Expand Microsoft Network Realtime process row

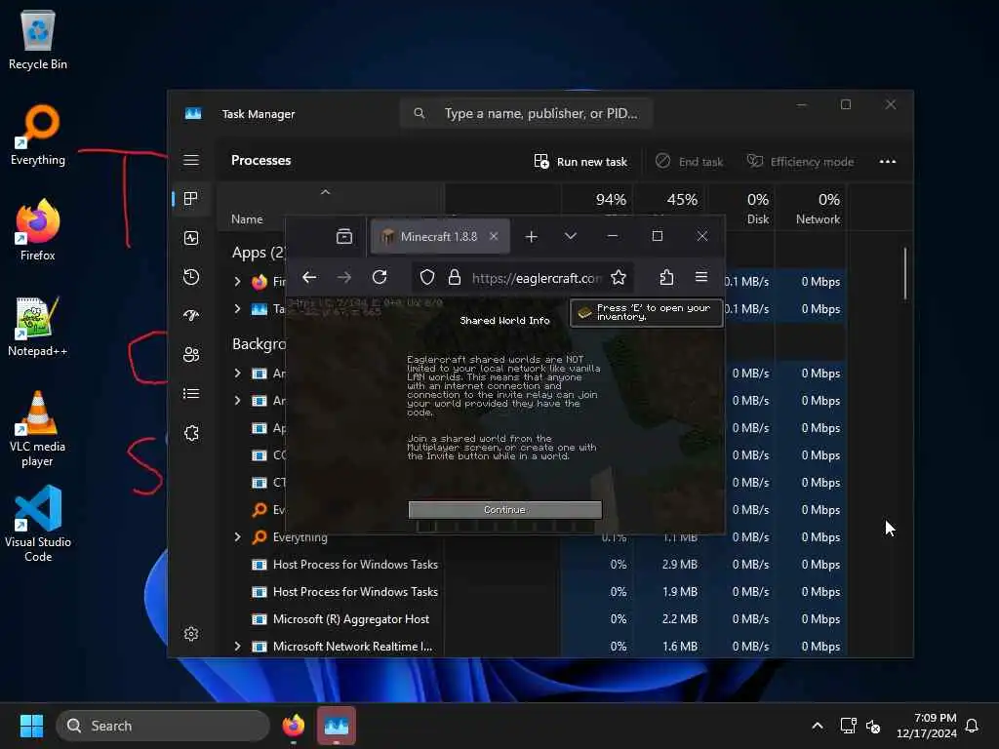tap(238, 646)
